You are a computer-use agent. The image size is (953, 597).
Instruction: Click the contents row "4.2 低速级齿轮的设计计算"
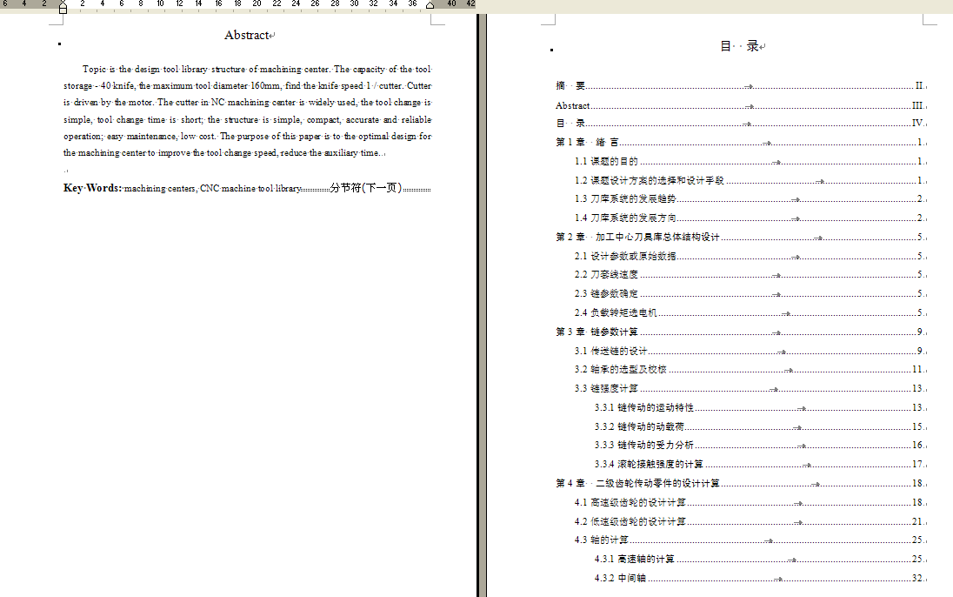[x=750, y=521]
